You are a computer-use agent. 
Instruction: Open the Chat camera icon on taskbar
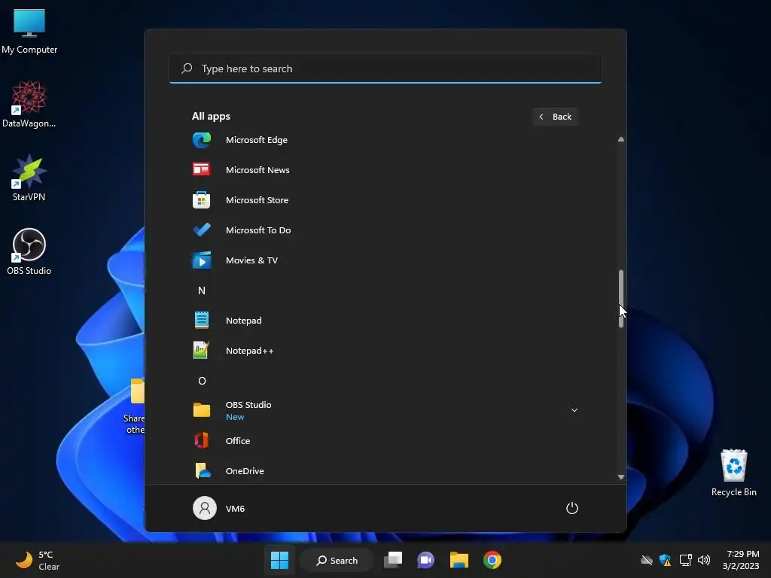(426, 560)
